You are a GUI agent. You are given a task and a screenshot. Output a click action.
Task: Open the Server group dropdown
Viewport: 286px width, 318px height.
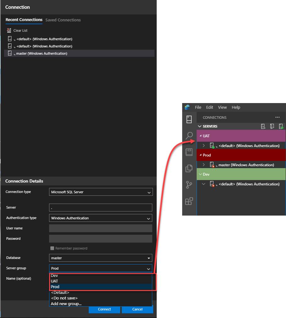101,268
